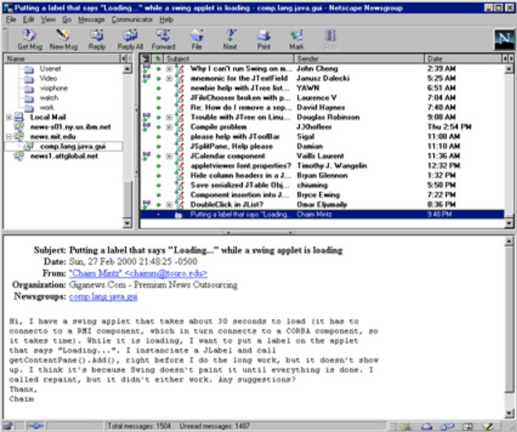
Task: Toggle unread diamond for 'appletviewer font.properties?'
Action: [x=159, y=166]
